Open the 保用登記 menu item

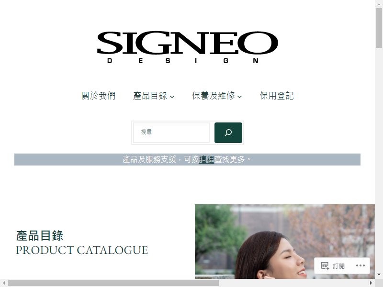click(277, 96)
